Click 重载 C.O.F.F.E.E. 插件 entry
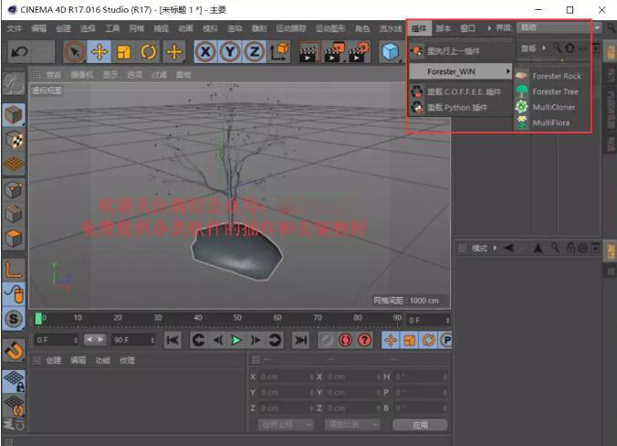 (460, 91)
